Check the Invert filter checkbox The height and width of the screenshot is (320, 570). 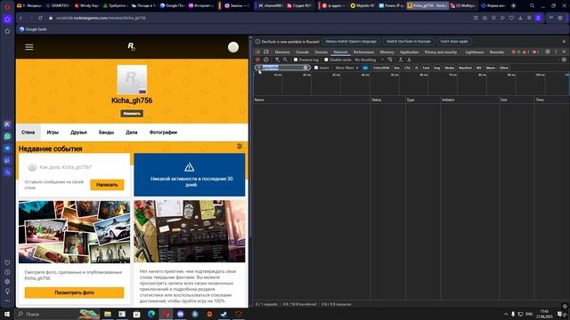(316, 68)
